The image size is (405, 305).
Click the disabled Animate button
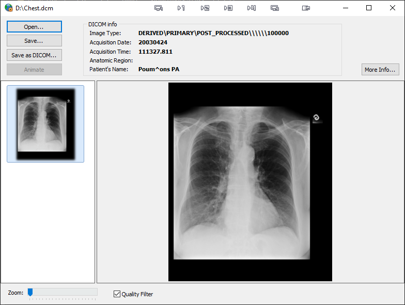tap(34, 69)
